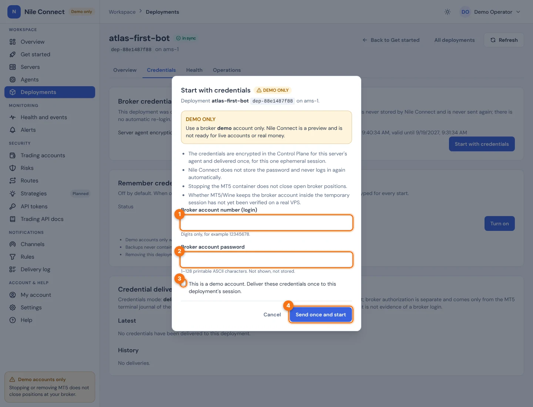Click the dep-88e1487f88 ID under the page title

pyautogui.click(x=131, y=50)
